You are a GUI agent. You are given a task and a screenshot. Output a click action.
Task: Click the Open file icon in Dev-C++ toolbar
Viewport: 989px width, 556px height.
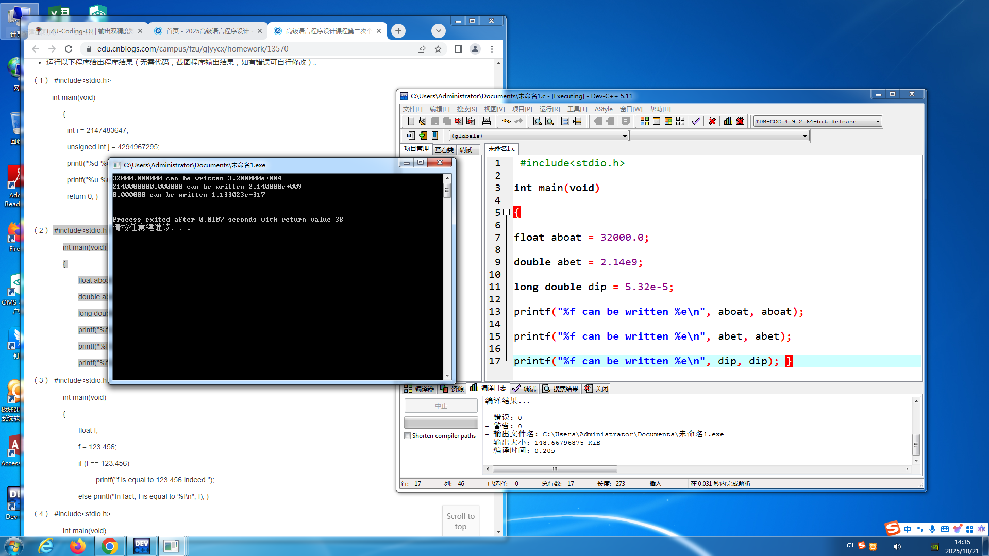(x=423, y=121)
